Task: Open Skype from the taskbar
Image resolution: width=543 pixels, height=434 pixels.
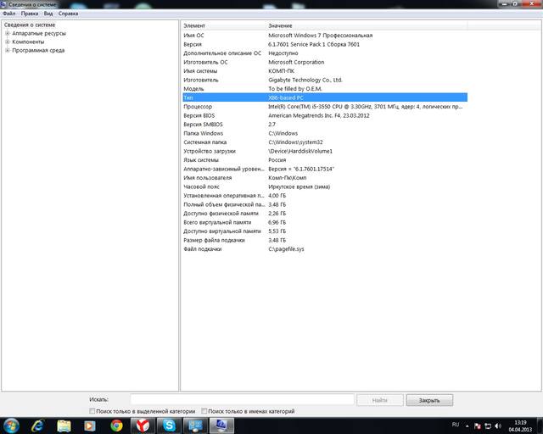Action: click(169, 425)
